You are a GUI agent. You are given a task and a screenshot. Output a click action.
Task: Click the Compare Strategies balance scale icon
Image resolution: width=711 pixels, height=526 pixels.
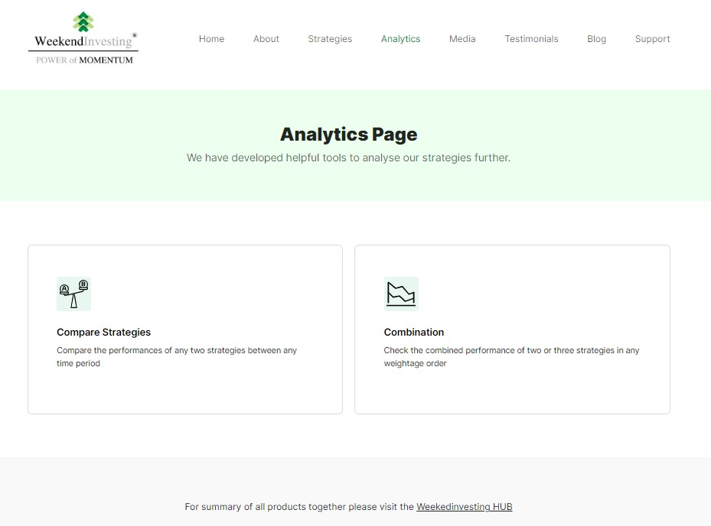(74, 294)
